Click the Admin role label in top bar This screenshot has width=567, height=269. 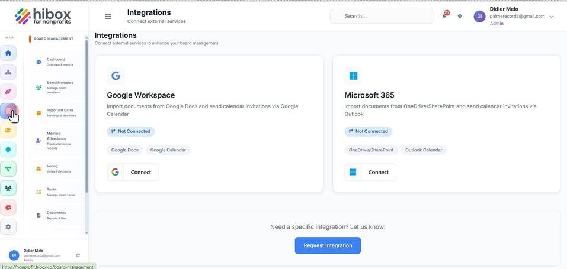(496, 24)
